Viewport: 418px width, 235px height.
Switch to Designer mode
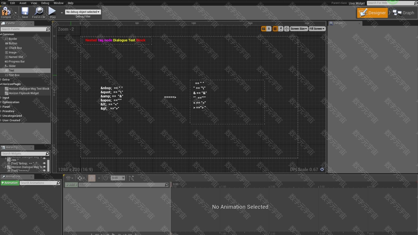[373, 13]
